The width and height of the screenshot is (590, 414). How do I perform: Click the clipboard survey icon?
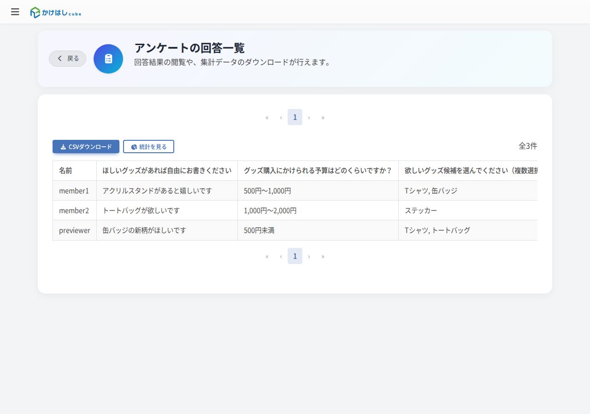click(108, 59)
